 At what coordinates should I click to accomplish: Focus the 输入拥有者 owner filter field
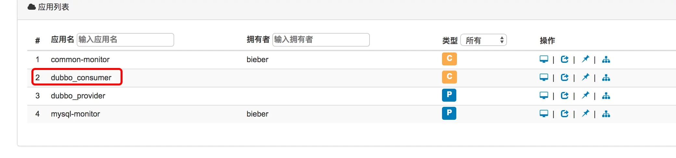coord(321,40)
